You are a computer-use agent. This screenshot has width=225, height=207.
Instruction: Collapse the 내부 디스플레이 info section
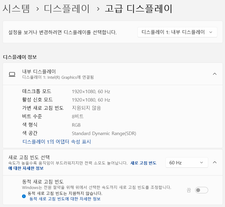[x=215, y=74]
